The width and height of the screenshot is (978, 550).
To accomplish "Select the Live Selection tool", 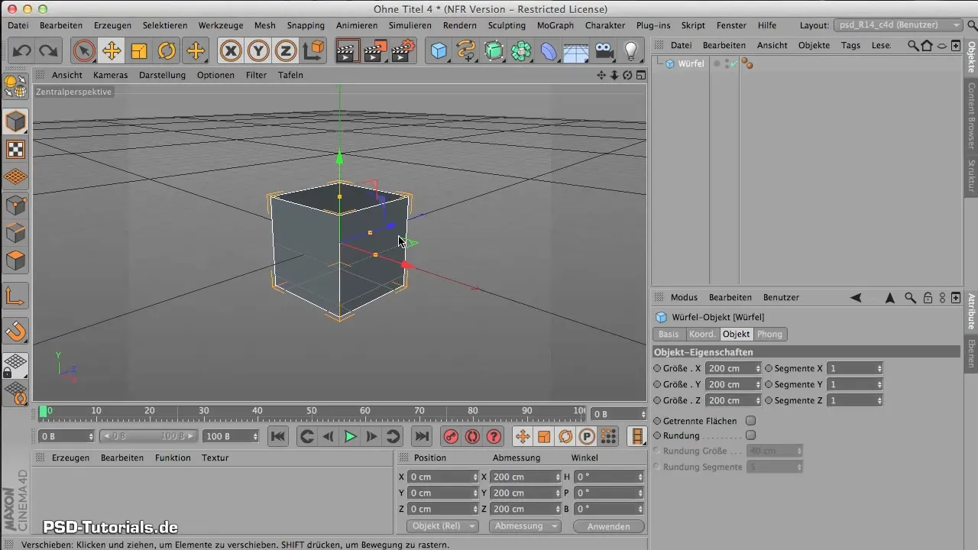I will pos(84,51).
